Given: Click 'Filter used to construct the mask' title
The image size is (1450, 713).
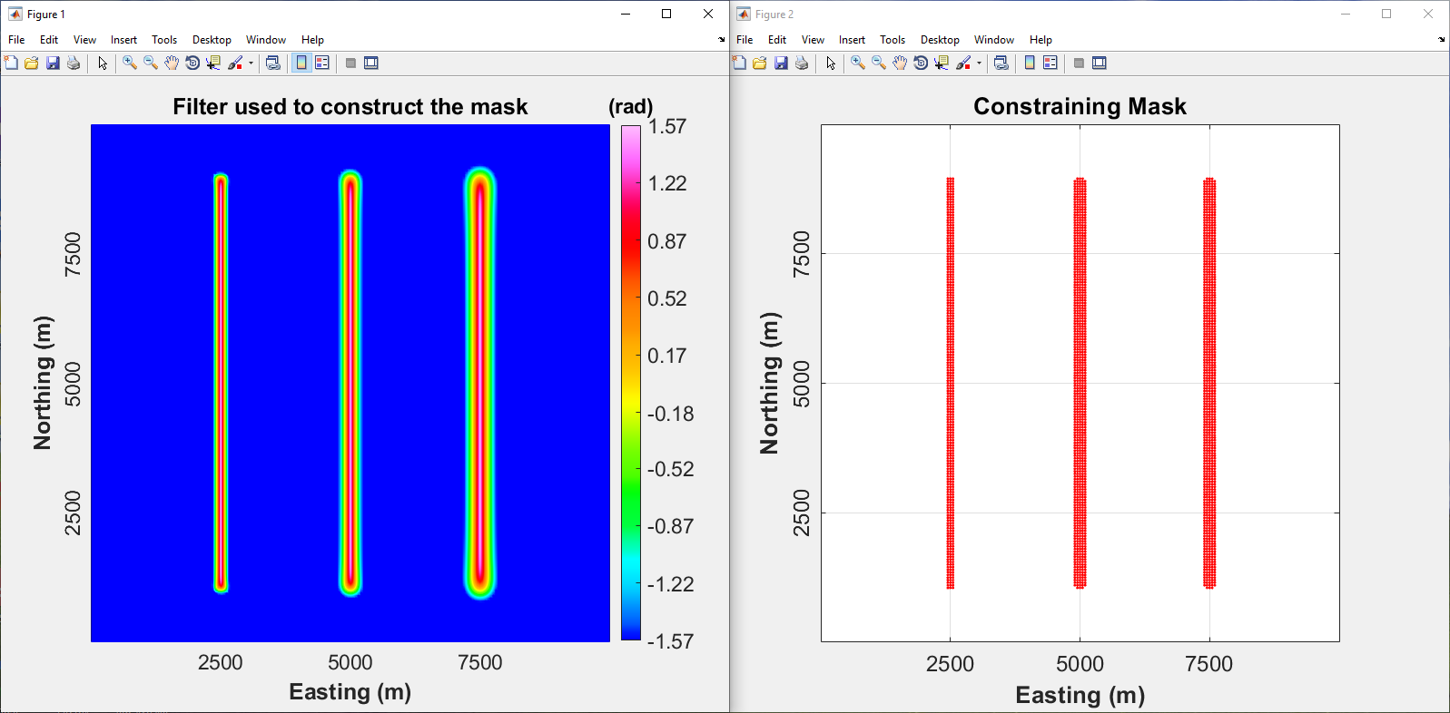Looking at the screenshot, I should click(350, 106).
